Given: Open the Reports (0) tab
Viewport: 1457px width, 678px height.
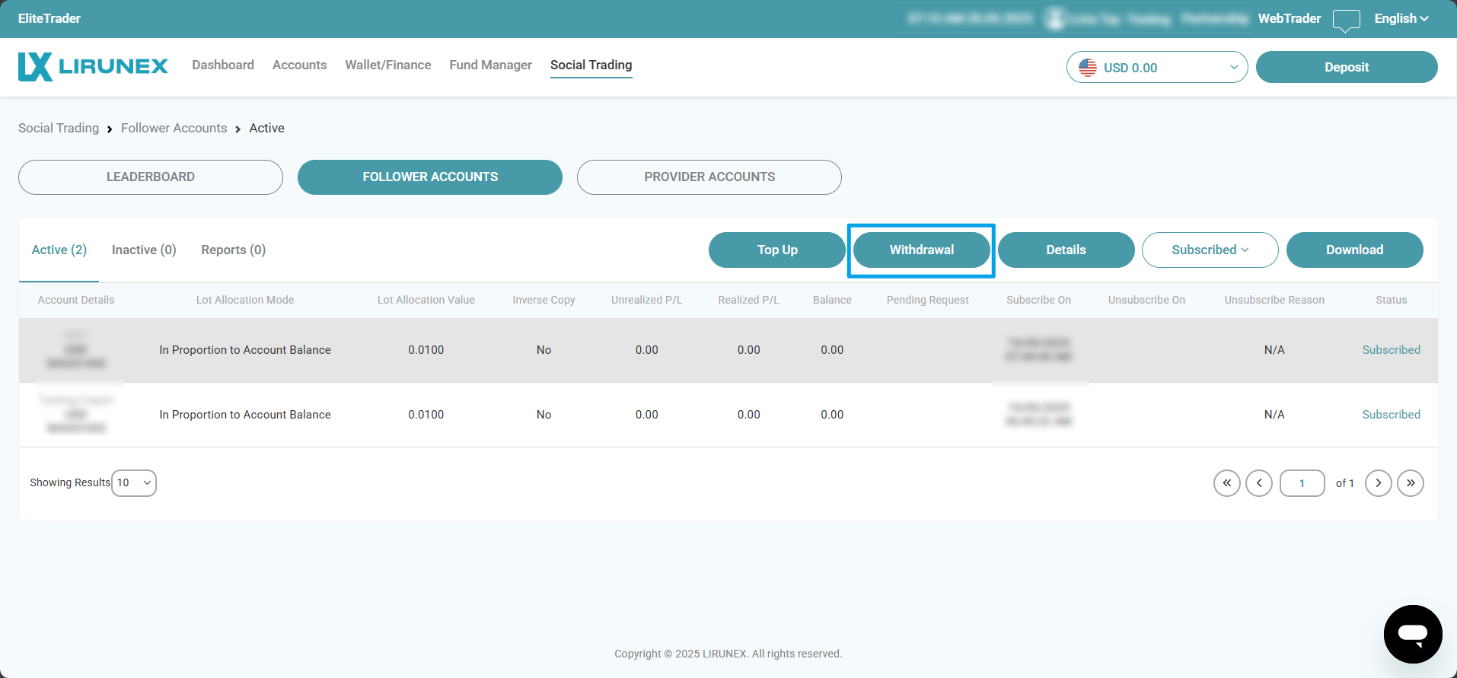Looking at the screenshot, I should click(x=233, y=250).
